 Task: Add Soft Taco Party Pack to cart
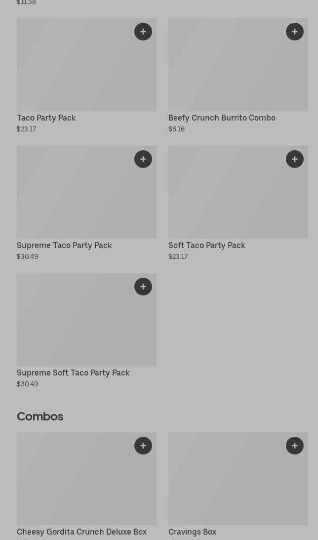point(295,159)
